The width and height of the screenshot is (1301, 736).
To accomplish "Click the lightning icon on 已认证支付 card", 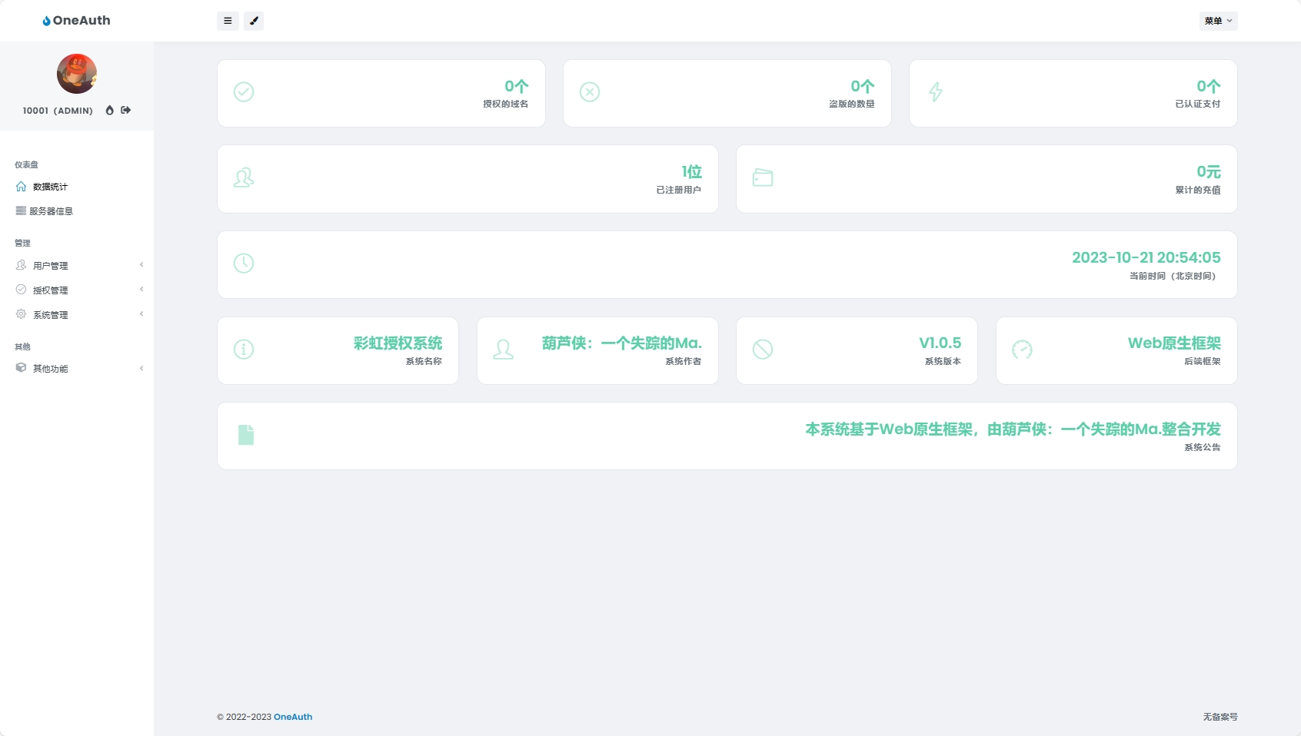I will (936, 92).
